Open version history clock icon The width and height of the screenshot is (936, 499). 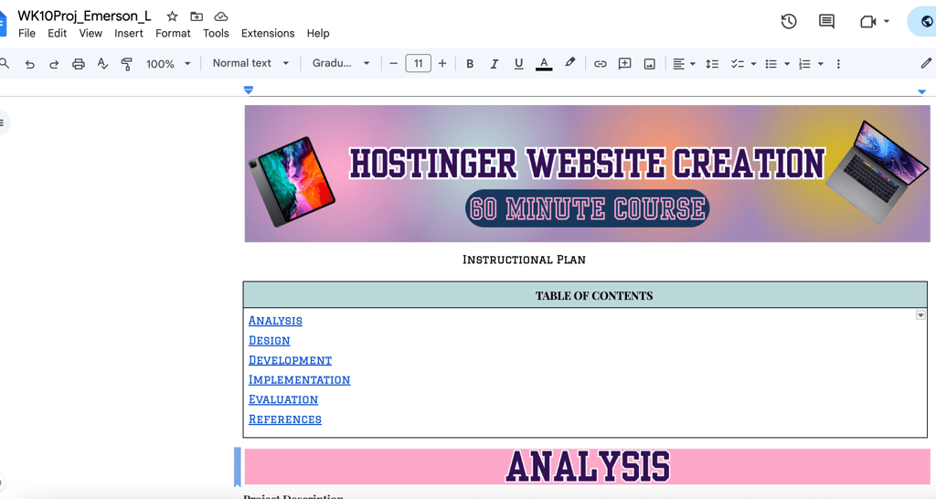tap(789, 22)
